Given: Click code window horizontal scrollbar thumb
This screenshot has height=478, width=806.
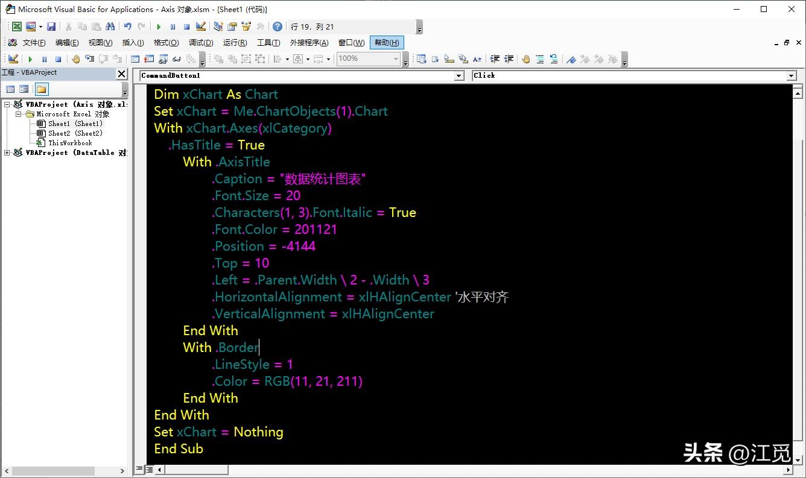Looking at the screenshot, I should 197,469.
